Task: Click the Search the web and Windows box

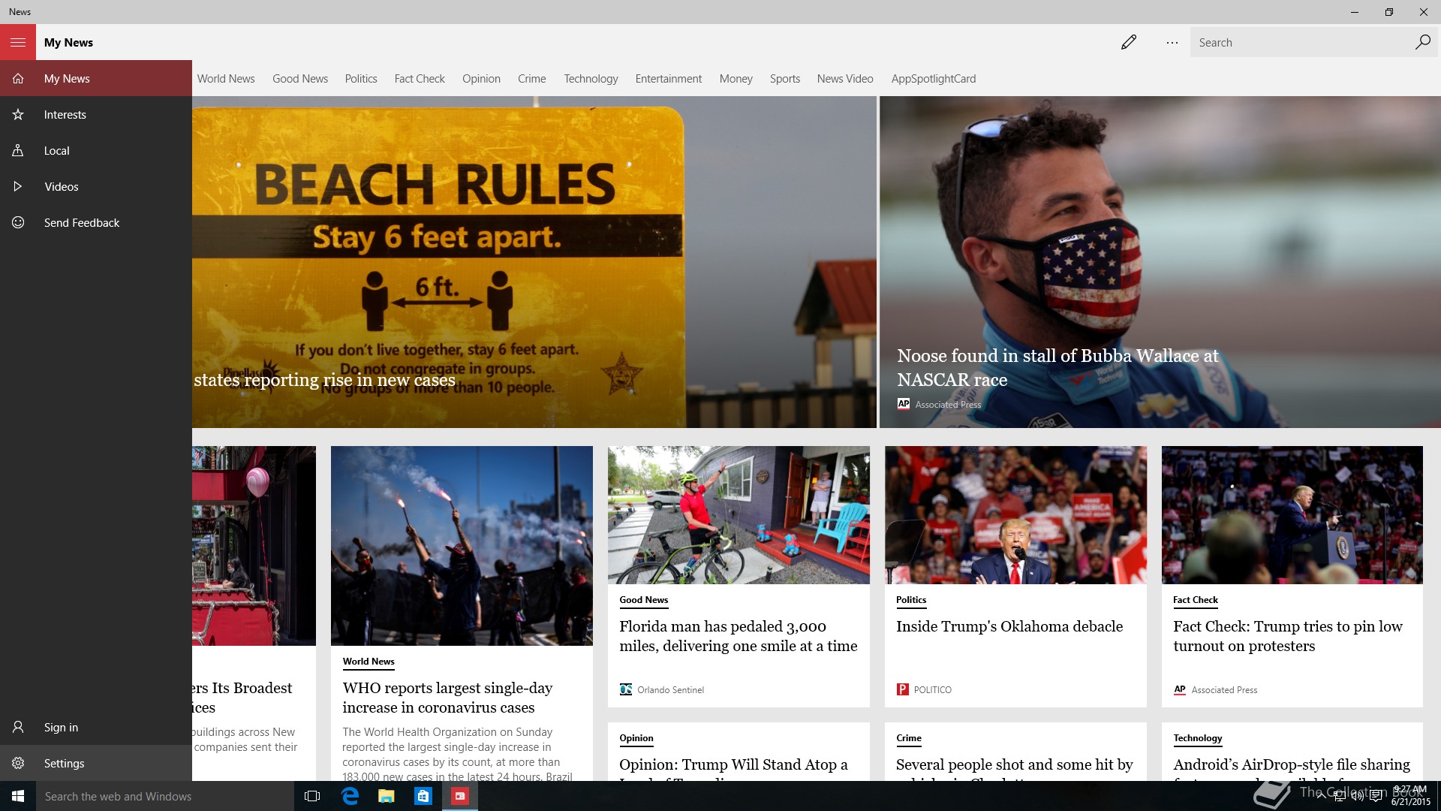Action: click(165, 796)
